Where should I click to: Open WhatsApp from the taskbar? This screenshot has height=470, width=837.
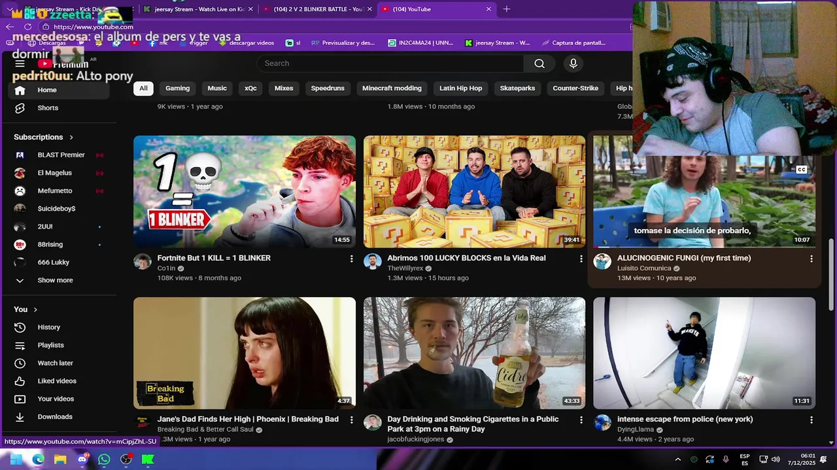tap(104, 460)
